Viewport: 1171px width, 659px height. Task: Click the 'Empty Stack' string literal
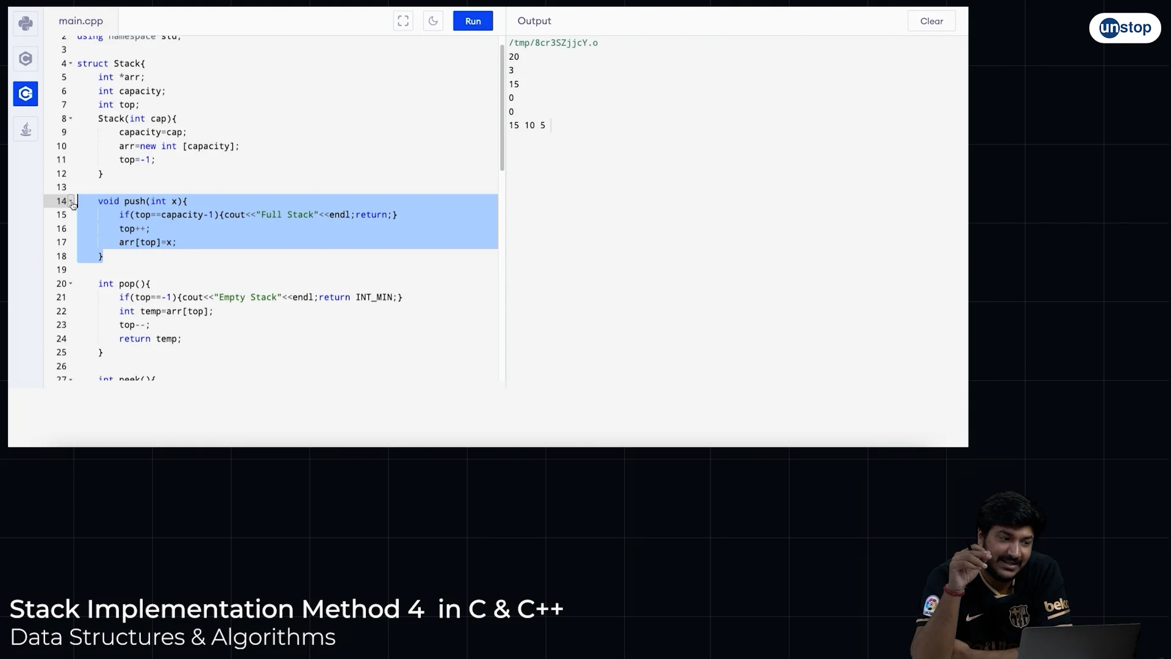pyautogui.click(x=248, y=297)
